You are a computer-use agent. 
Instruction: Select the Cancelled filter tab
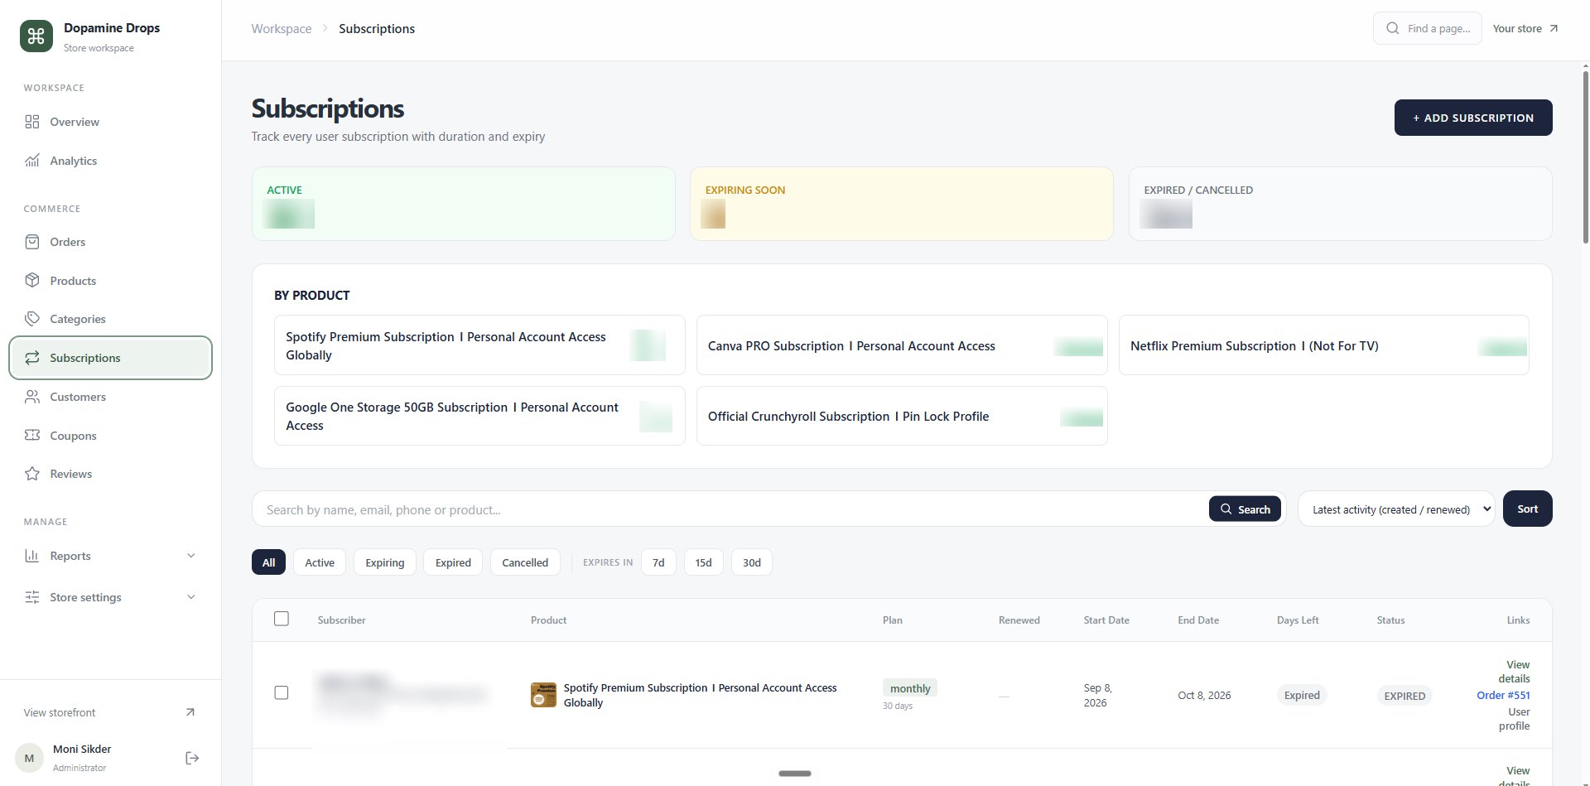click(x=525, y=562)
